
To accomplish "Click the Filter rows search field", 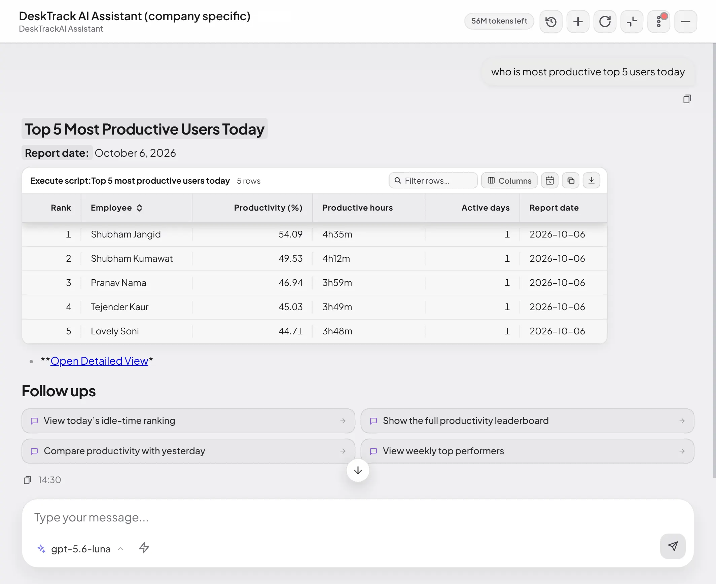I will click(433, 181).
